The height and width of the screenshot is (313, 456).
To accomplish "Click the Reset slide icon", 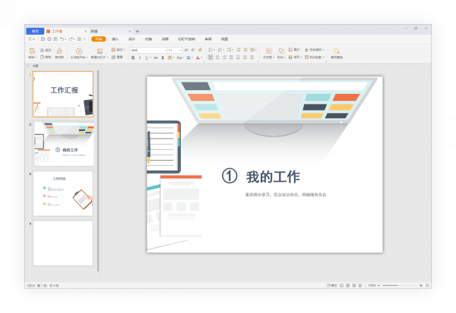I will [x=113, y=57].
